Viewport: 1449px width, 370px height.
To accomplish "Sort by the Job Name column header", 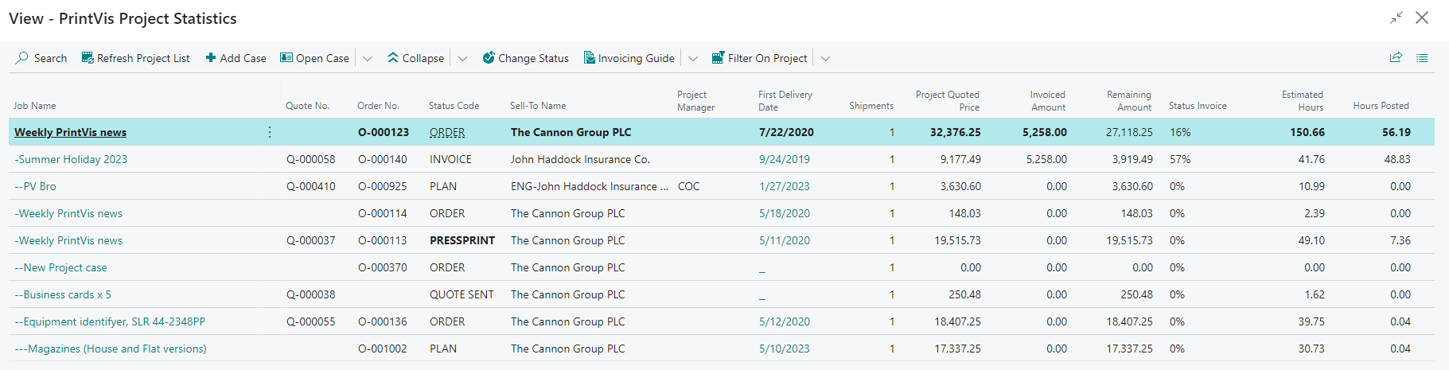I will pyautogui.click(x=35, y=106).
